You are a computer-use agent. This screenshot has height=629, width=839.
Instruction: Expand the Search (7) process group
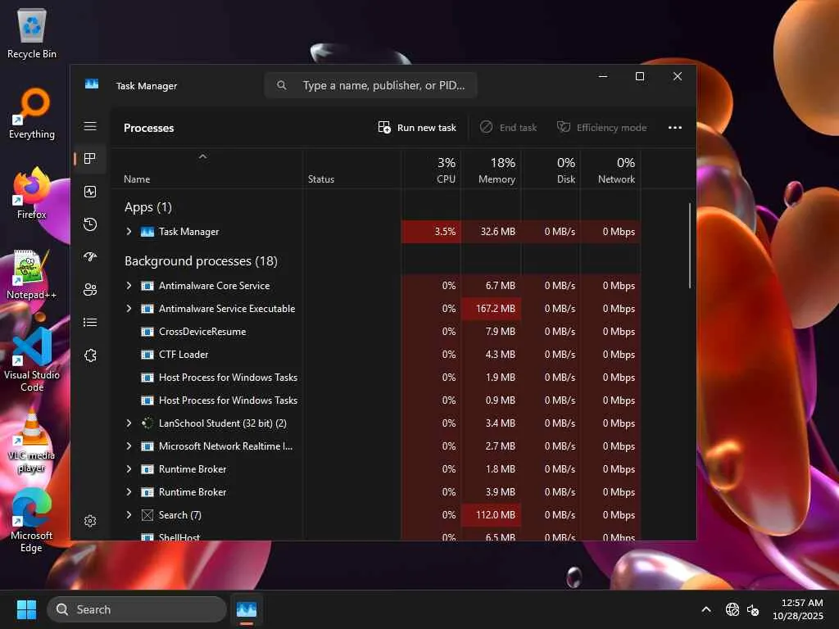pyautogui.click(x=129, y=514)
